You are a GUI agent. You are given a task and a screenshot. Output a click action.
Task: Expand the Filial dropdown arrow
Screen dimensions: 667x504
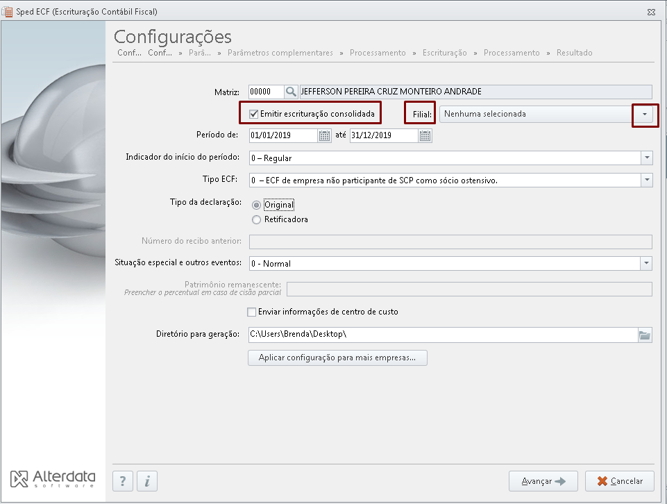pos(645,114)
